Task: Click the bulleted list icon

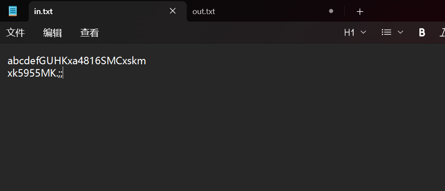Action: [387, 32]
